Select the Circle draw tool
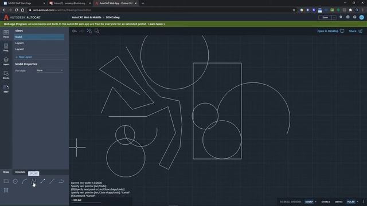367x206 pixels. click(x=15, y=181)
